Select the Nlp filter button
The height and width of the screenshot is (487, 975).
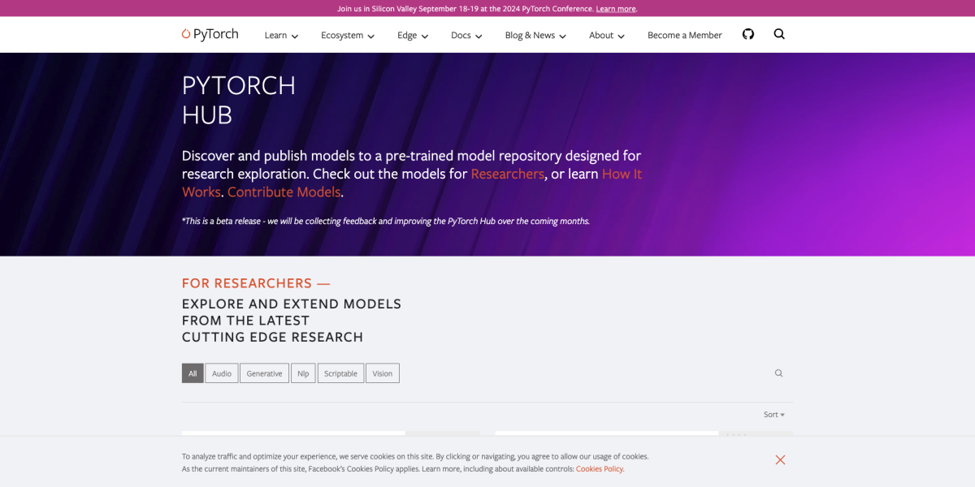click(x=303, y=373)
